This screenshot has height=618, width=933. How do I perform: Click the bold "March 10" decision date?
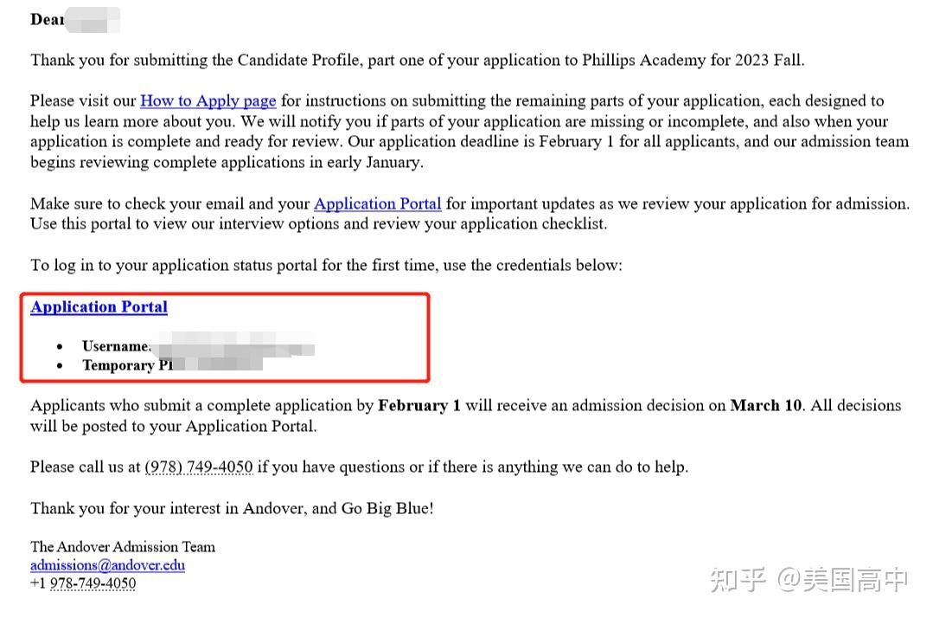pyautogui.click(x=766, y=405)
